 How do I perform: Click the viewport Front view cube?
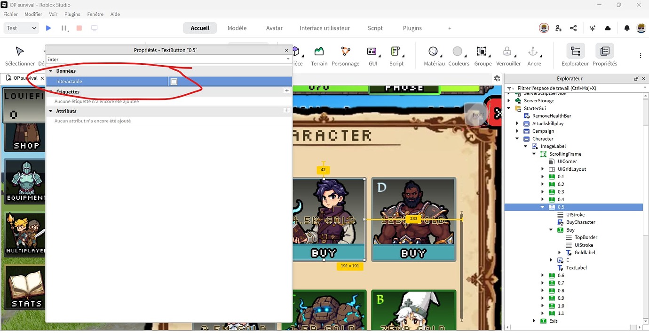[x=478, y=114]
